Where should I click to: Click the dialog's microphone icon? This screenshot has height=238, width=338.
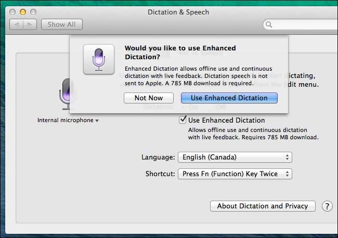99,59
